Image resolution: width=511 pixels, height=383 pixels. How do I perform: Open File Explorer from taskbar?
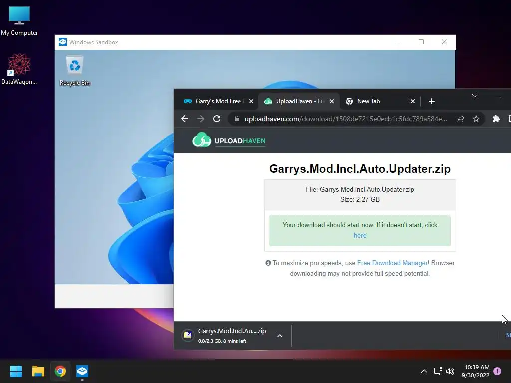pos(38,371)
